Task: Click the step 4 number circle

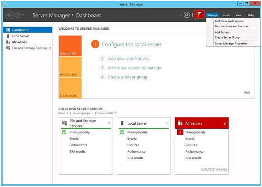Action: pyautogui.click(x=102, y=77)
